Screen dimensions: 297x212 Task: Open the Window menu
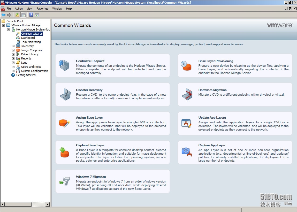(57, 9)
